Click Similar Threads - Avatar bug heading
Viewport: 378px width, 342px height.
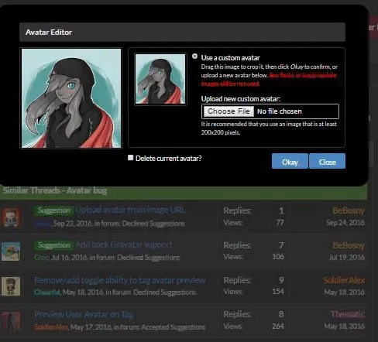click(x=55, y=190)
